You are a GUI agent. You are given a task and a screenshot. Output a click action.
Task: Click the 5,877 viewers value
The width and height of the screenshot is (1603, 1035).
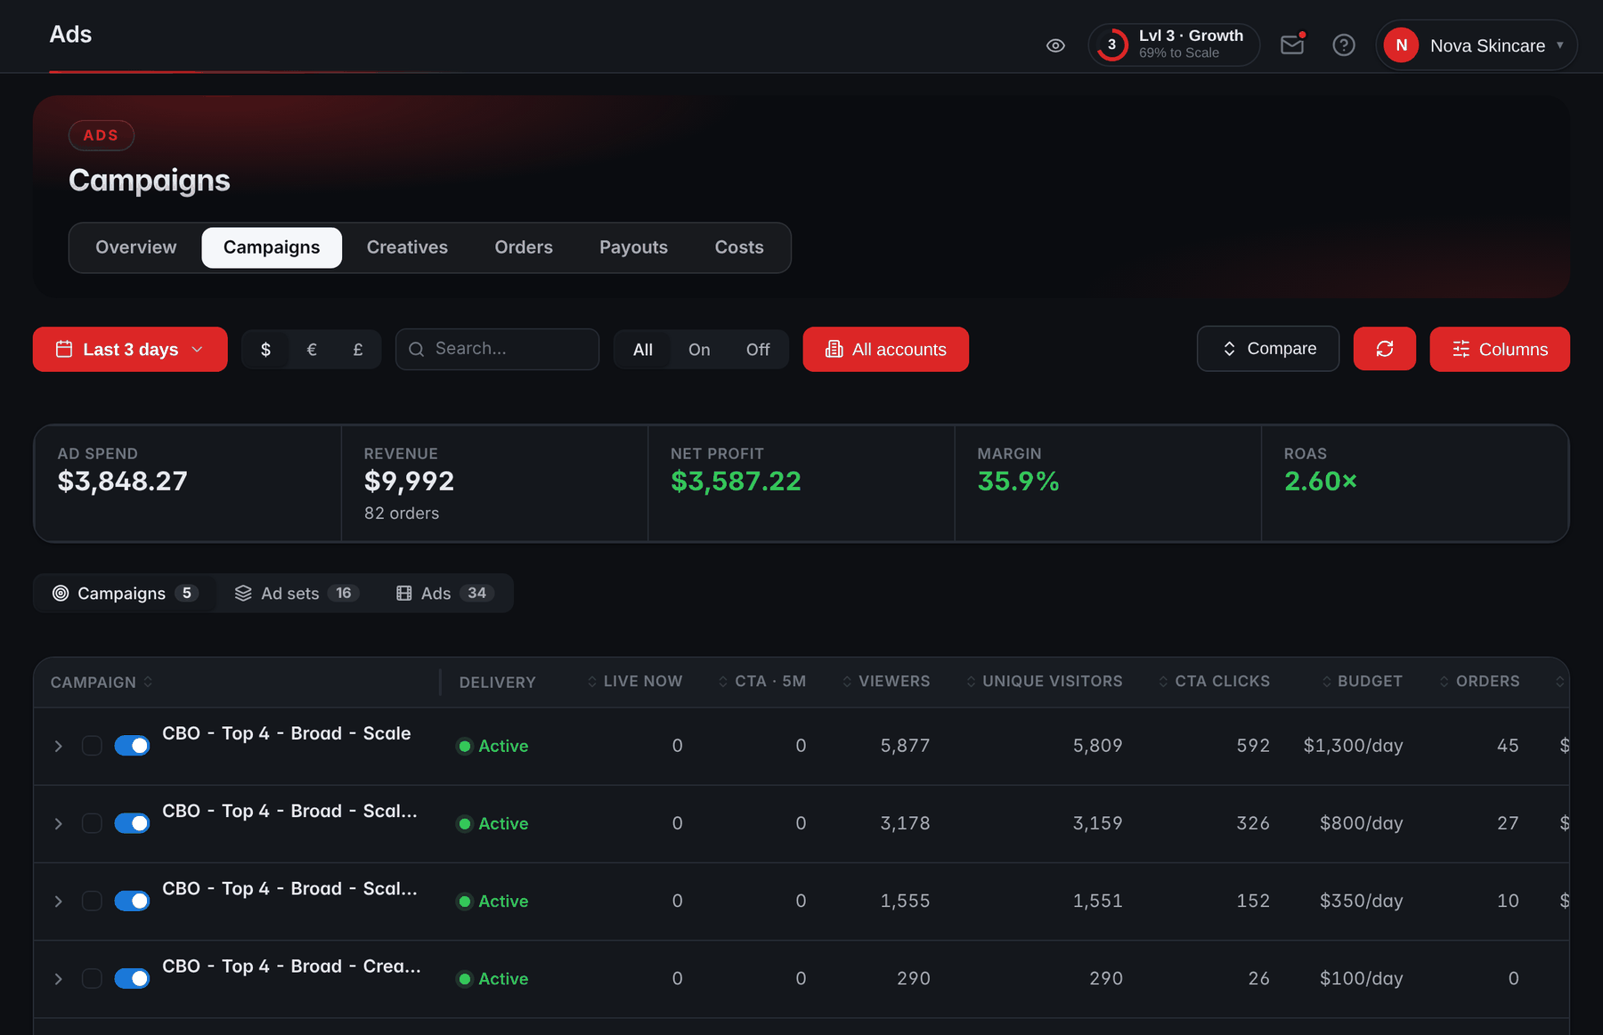pos(905,746)
